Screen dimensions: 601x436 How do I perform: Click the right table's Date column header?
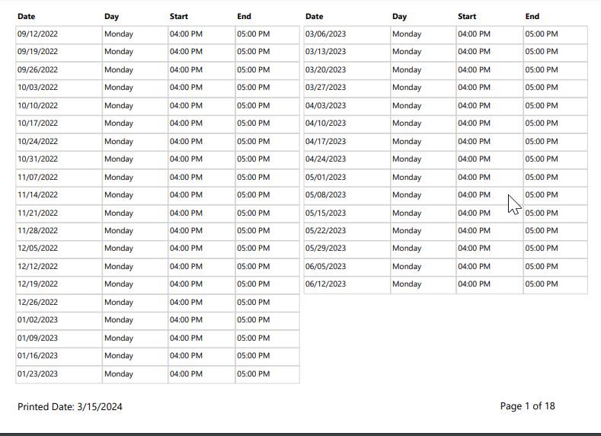click(x=315, y=17)
